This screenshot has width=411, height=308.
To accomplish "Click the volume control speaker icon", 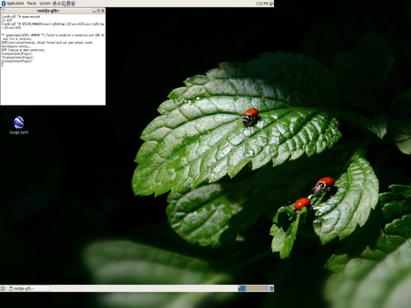I will [x=271, y=4].
